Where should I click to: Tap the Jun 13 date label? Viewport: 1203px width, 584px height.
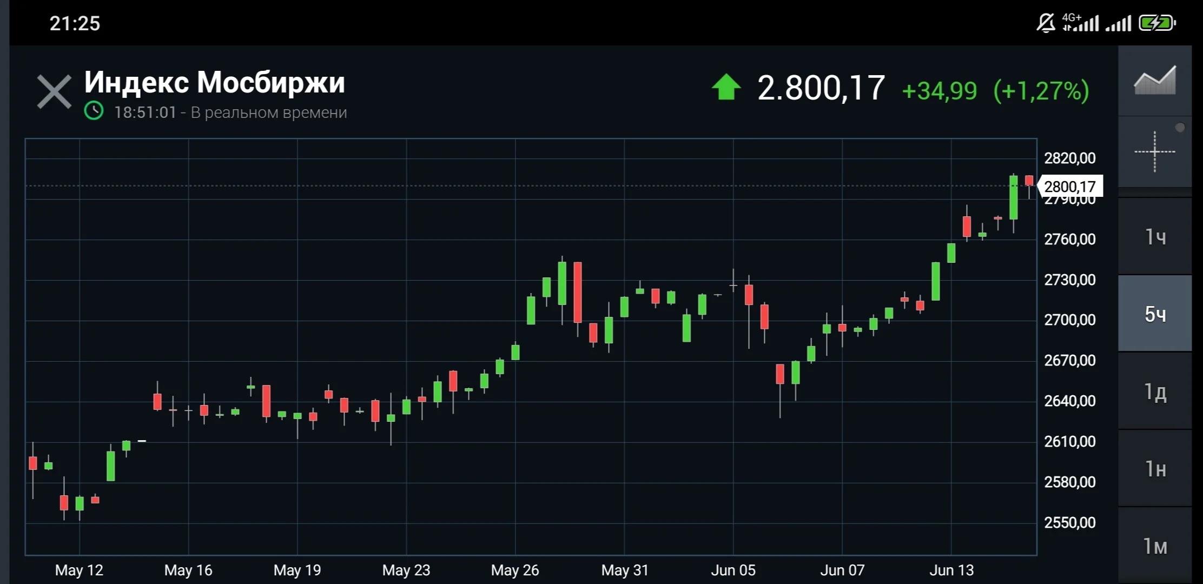[x=951, y=570]
